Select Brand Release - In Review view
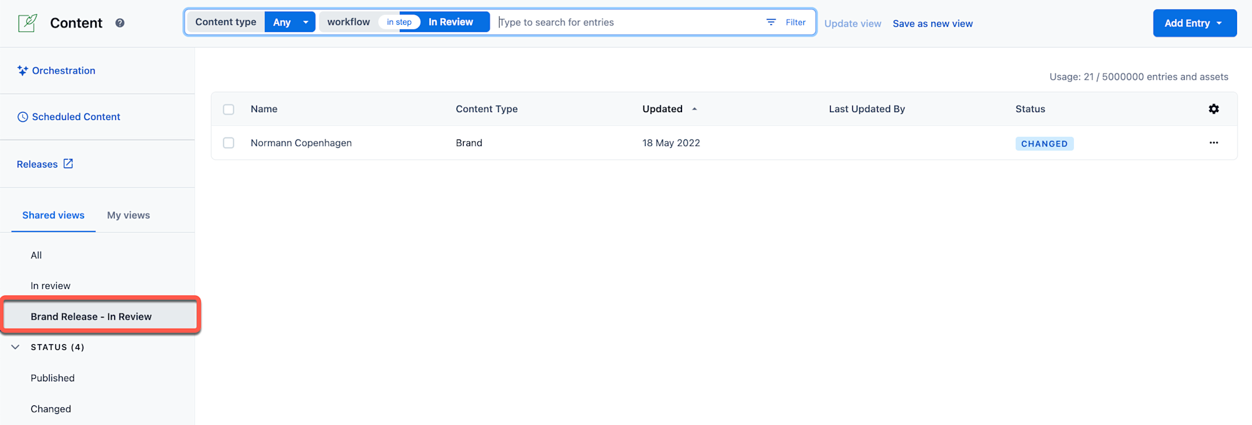 (100, 316)
